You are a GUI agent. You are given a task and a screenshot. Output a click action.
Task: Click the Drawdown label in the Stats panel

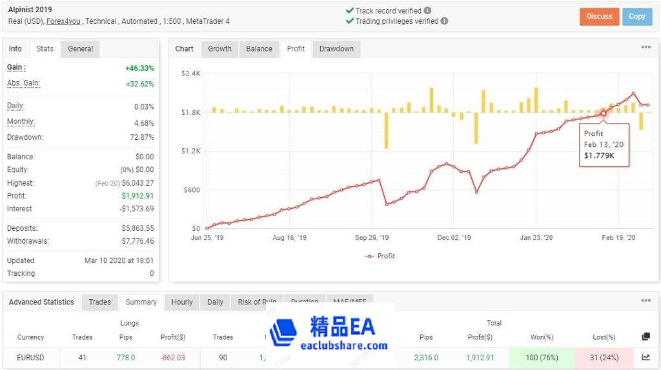click(x=25, y=137)
